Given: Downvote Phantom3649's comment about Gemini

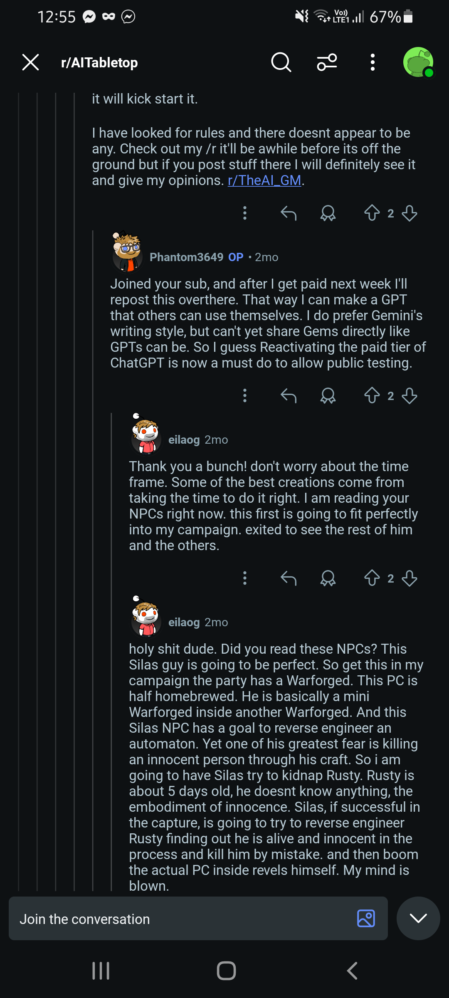Looking at the screenshot, I should [410, 395].
